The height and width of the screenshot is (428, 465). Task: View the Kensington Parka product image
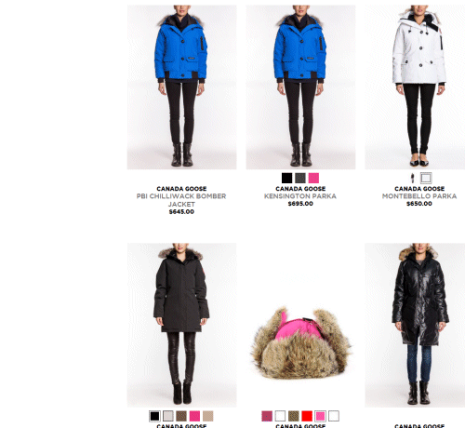tap(300, 87)
